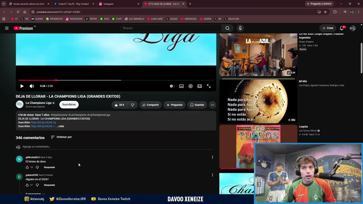Open La Champions Liga channel avatar

pyautogui.click(x=20, y=105)
